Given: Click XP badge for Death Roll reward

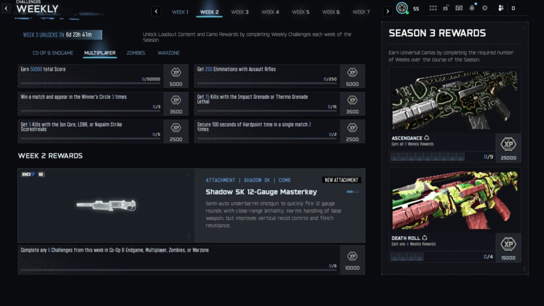Looking at the screenshot, I should 508,248.
